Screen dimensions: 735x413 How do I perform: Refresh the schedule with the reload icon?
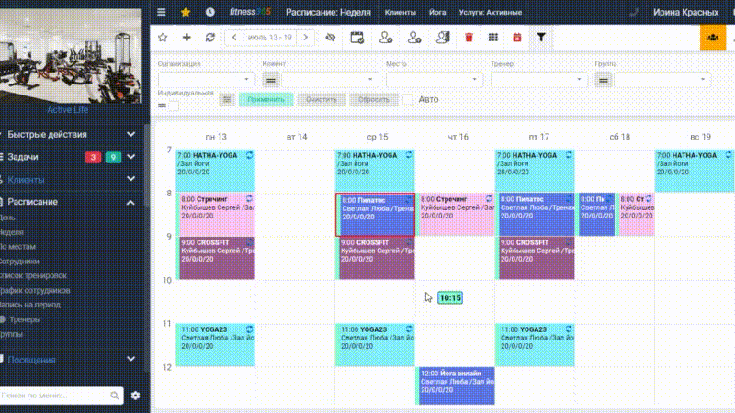coord(210,38)
